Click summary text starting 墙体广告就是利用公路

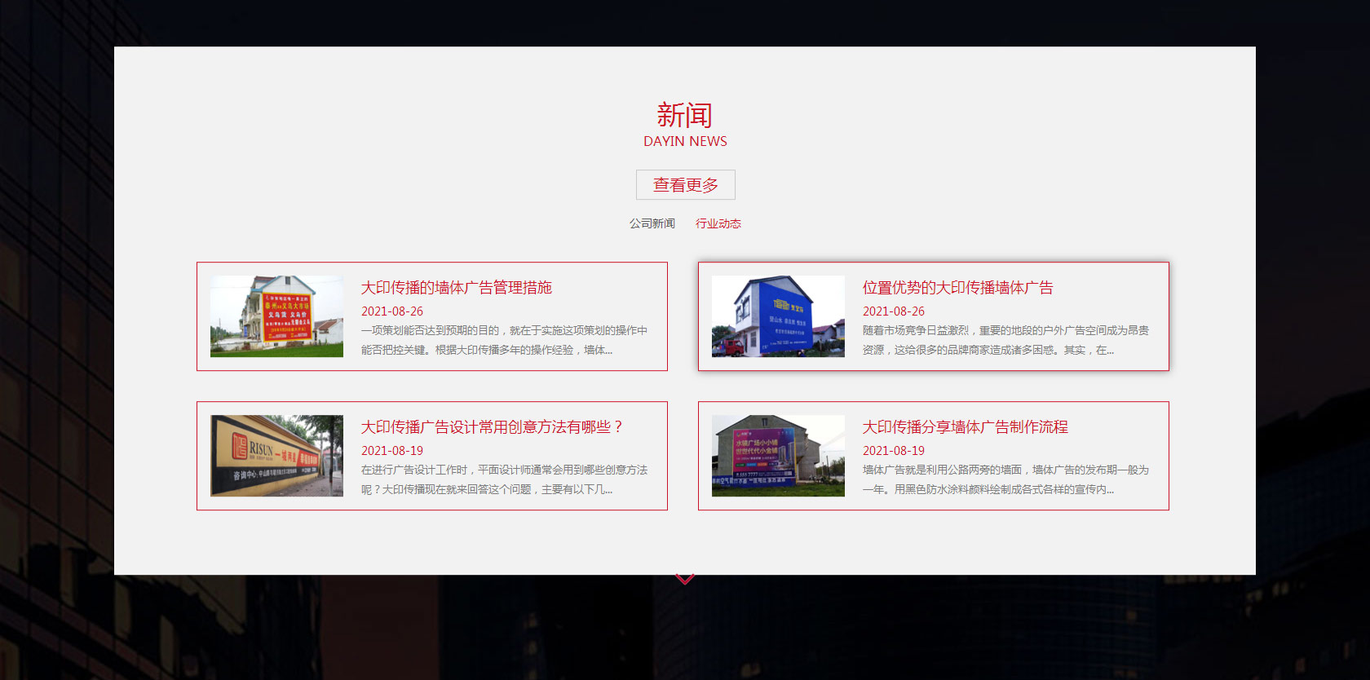[1006, 479]
